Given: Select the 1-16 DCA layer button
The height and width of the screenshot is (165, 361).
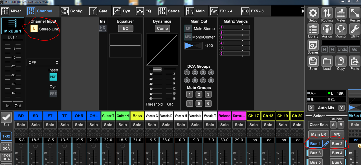Looking at the screenshot, I should pyautogui.click(x=6, y=147).
